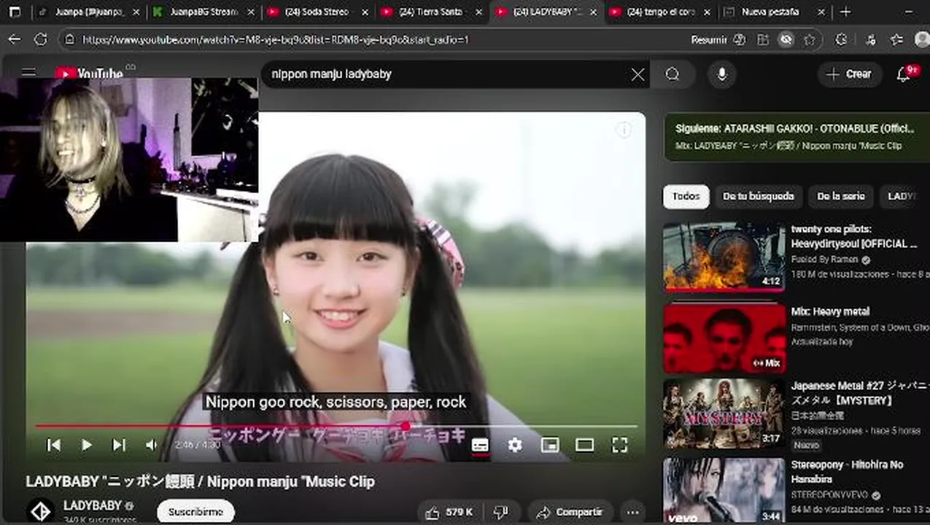
Task: Click the browser address bar URL
Action: coord(276,40)
